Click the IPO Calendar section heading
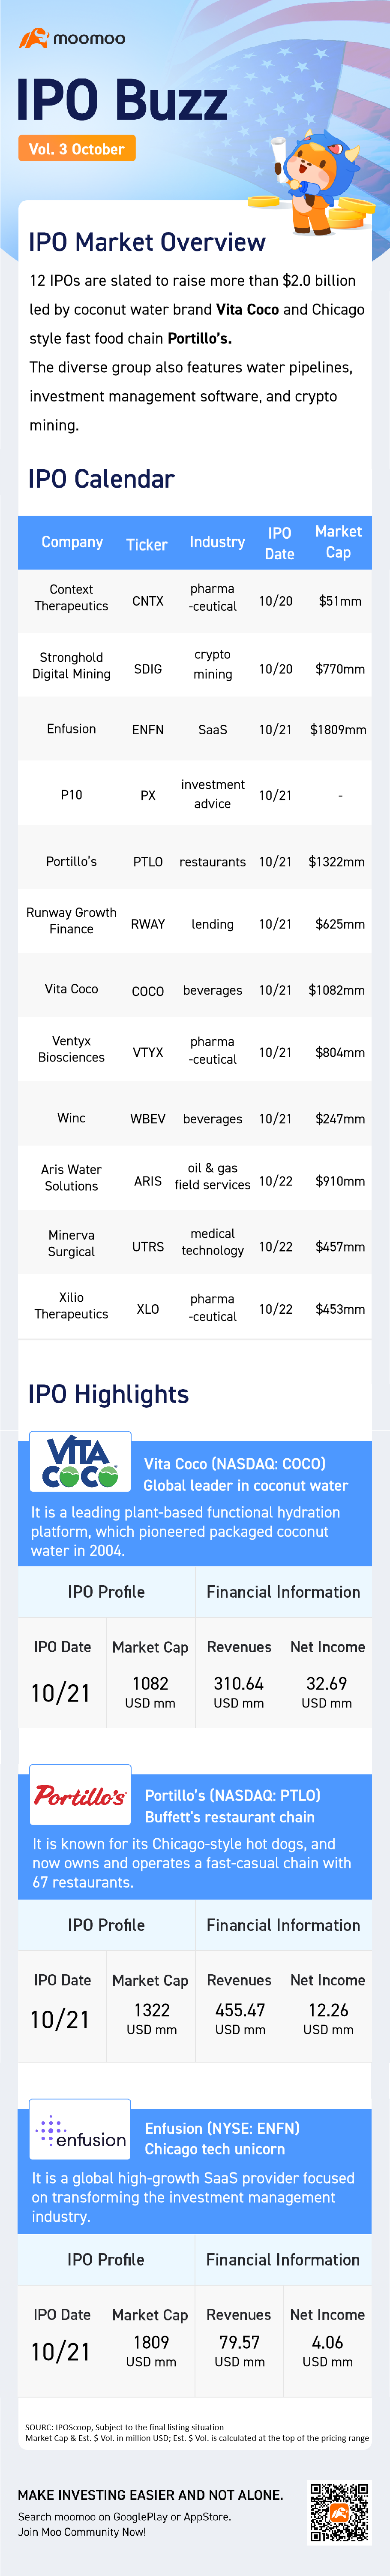390x2576 pixels. 101,479
